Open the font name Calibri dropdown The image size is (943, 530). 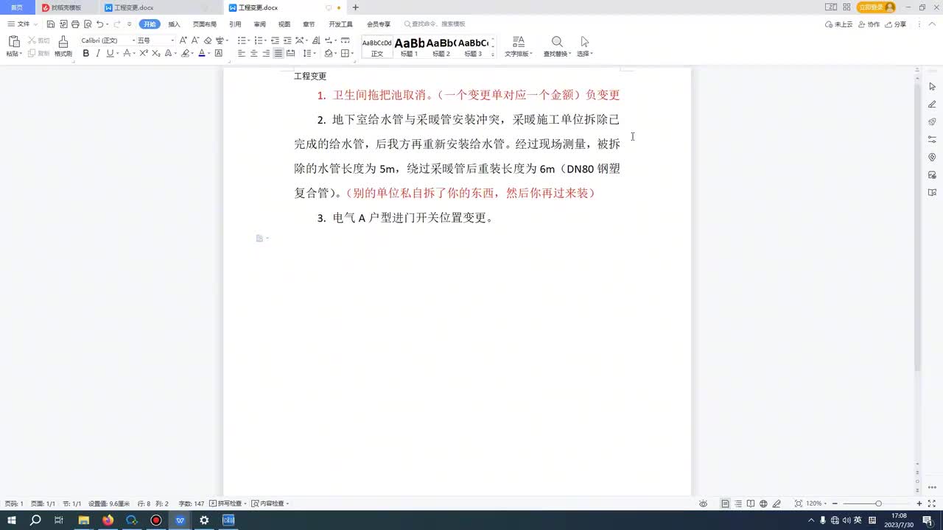(x=133, y=40)
